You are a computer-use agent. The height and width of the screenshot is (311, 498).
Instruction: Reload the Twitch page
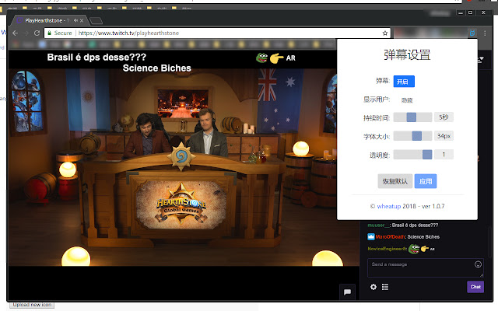coord(37,33)
